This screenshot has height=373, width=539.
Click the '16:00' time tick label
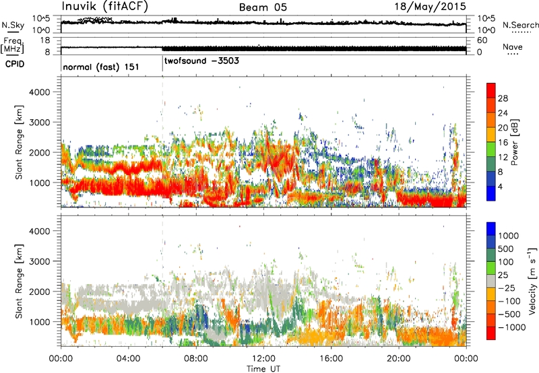click(331, 359)
